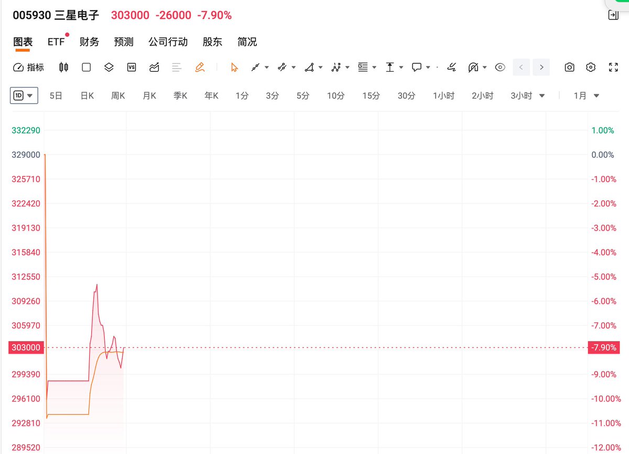Expand the measure tool dropdown arrow
Image resolution: width=629 pixels, height=454 pixels.
click(401, 67)
